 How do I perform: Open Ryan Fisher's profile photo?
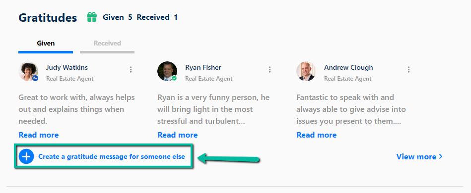[167, 71]
